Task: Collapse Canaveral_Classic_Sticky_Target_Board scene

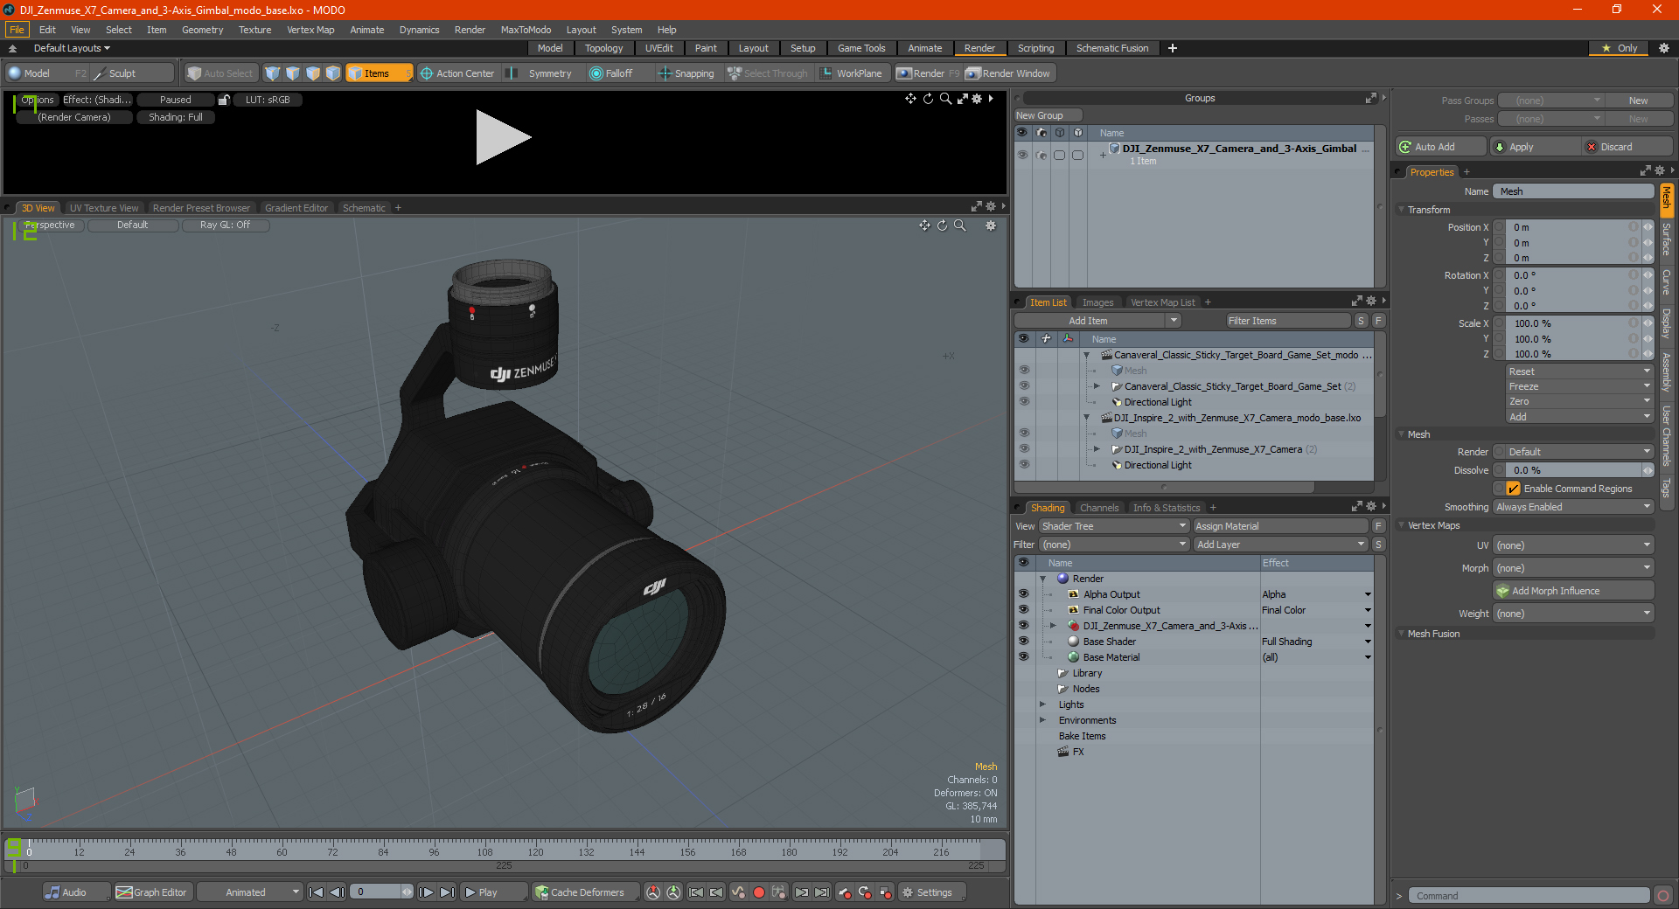Action: 1087,355
